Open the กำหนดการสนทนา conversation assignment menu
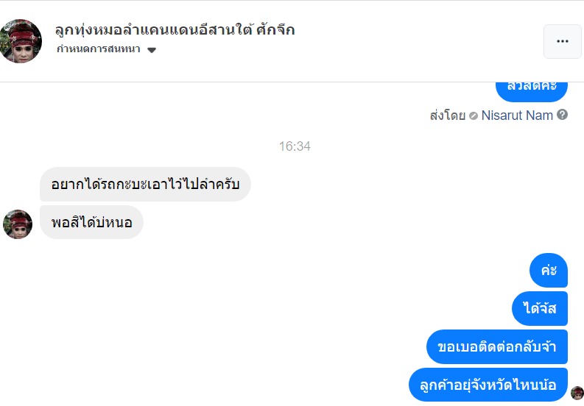 point(99,50)
